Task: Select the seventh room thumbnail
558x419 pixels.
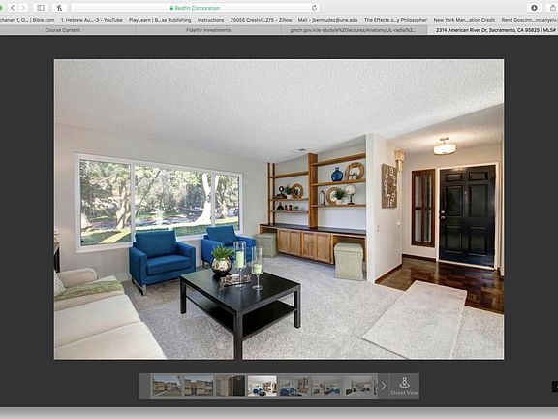Action: coord(357,385)
